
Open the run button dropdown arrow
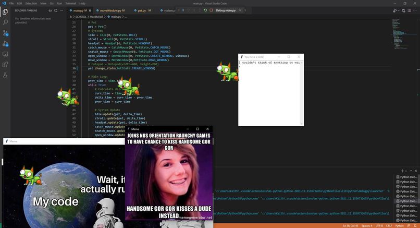point(398,10)
